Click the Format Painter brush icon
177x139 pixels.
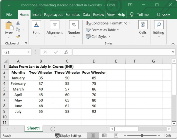click(x=18, y=36)
